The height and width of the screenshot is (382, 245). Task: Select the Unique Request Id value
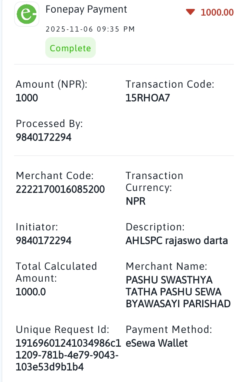[x=68, y=355]
